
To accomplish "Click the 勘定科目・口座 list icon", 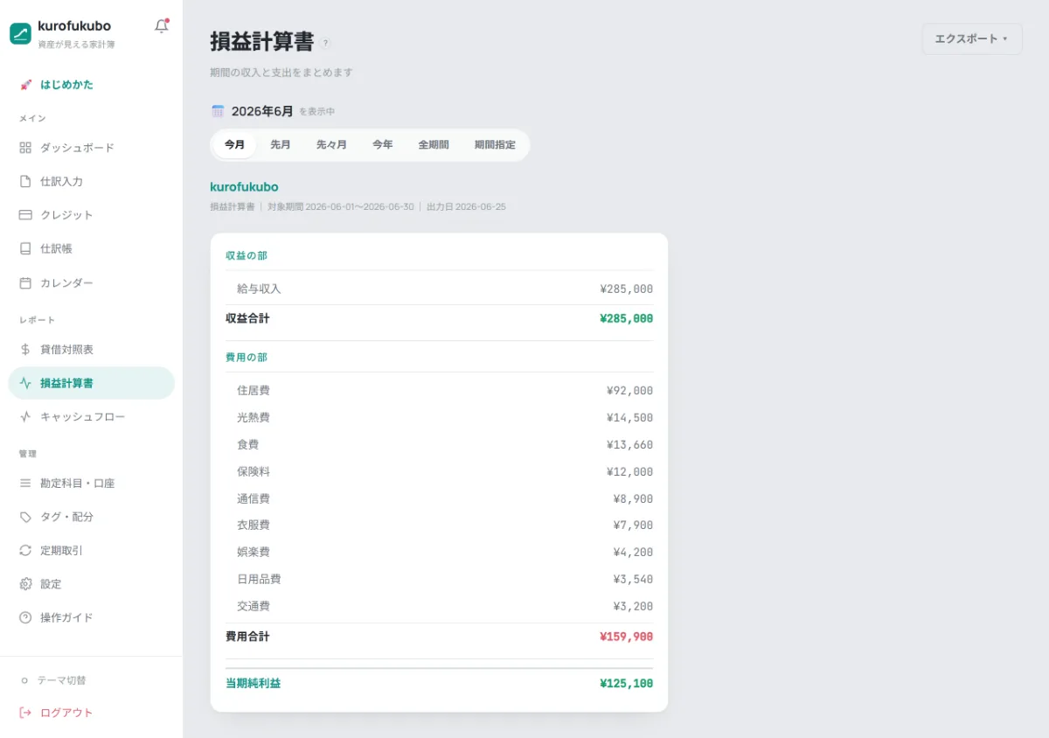I will (25, 484).
